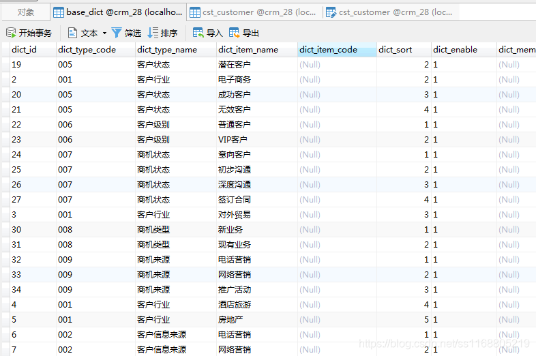
Task: Click the row selector beside dict_id 20
Action: click(6, 95)
